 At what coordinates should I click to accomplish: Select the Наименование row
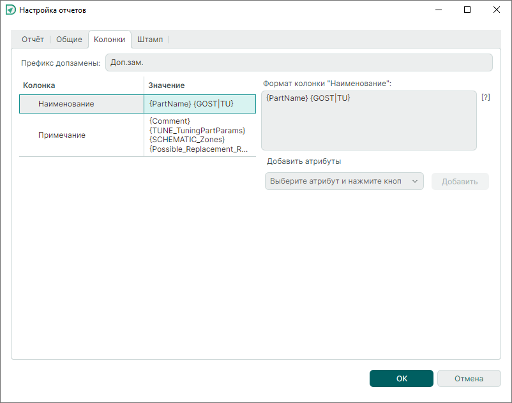pyautogui.click(x=82, y=104)
